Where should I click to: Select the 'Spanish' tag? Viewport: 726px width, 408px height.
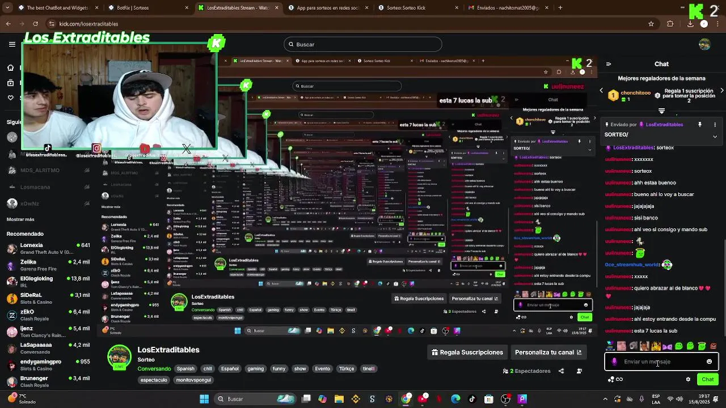coord(185,369)
